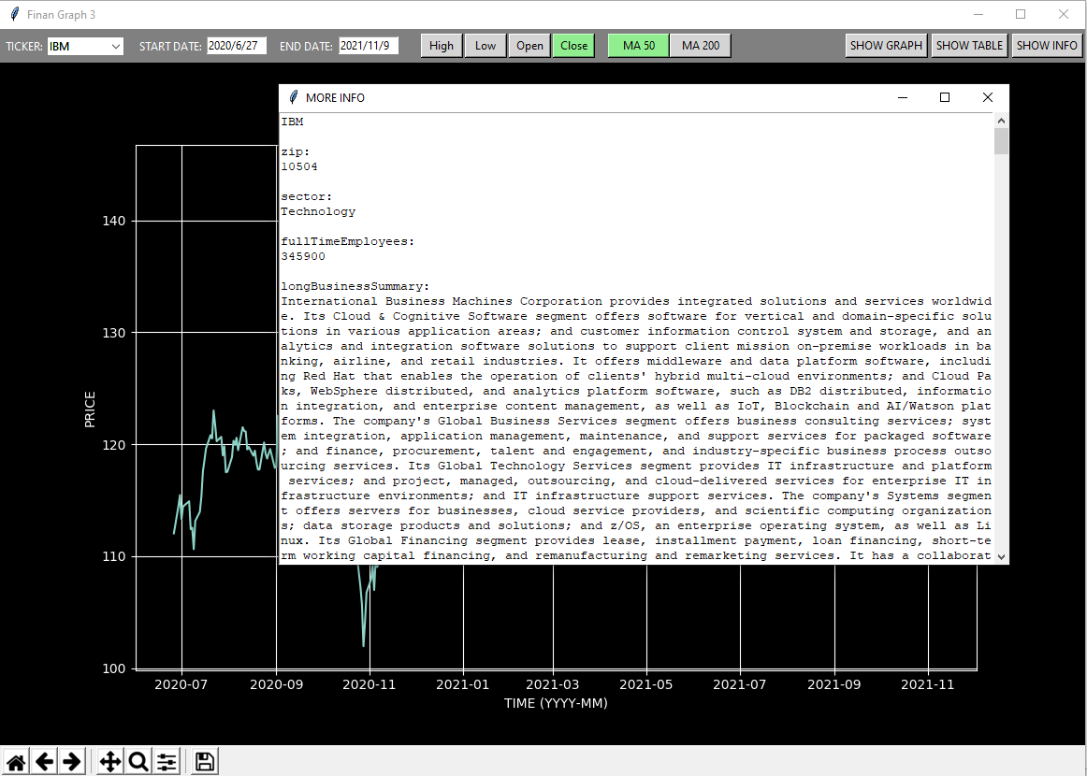The height and width of the screenshot is (776, 1087).
Task: Disable the Close price toggle
Action: pos(573,46)
